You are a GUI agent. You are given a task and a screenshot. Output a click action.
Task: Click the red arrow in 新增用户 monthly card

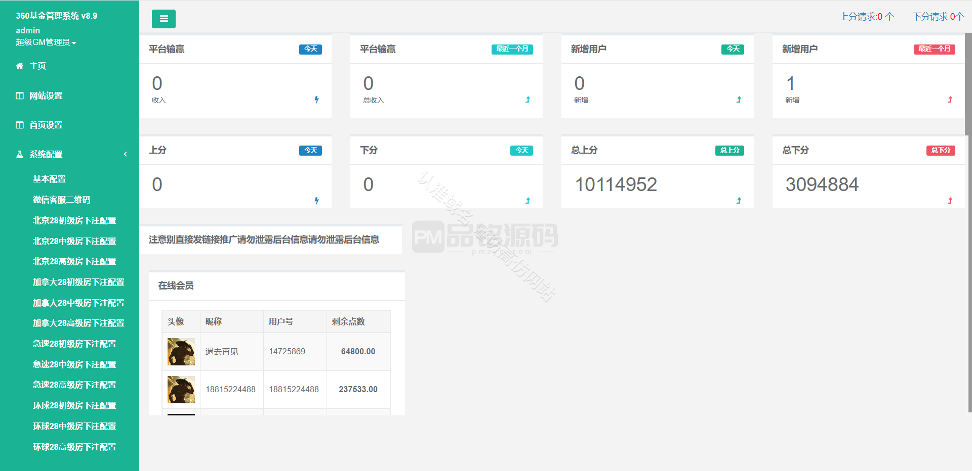tap(950, 100)
